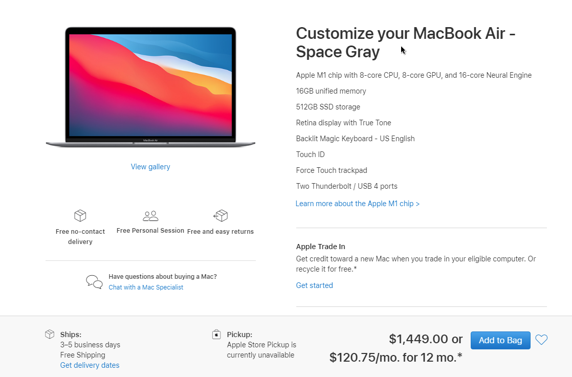Learn more about the Apple M1 chip
Viewport: 572px width, 377px height.
358,204
